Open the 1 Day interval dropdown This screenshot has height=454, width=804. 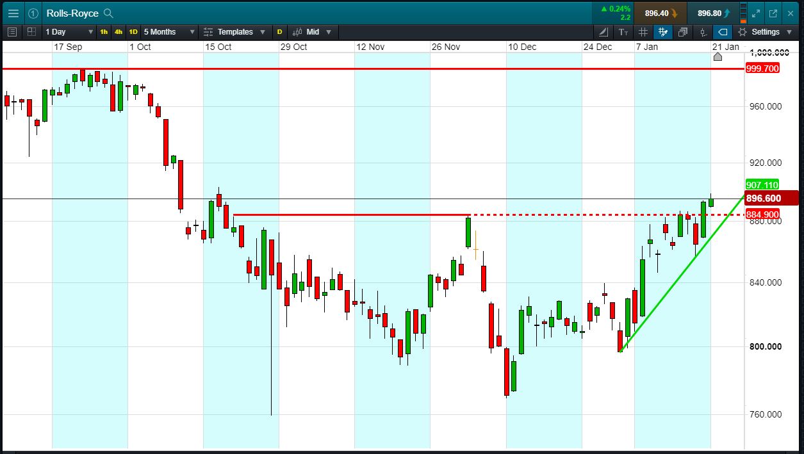click(x=68, y=32)
